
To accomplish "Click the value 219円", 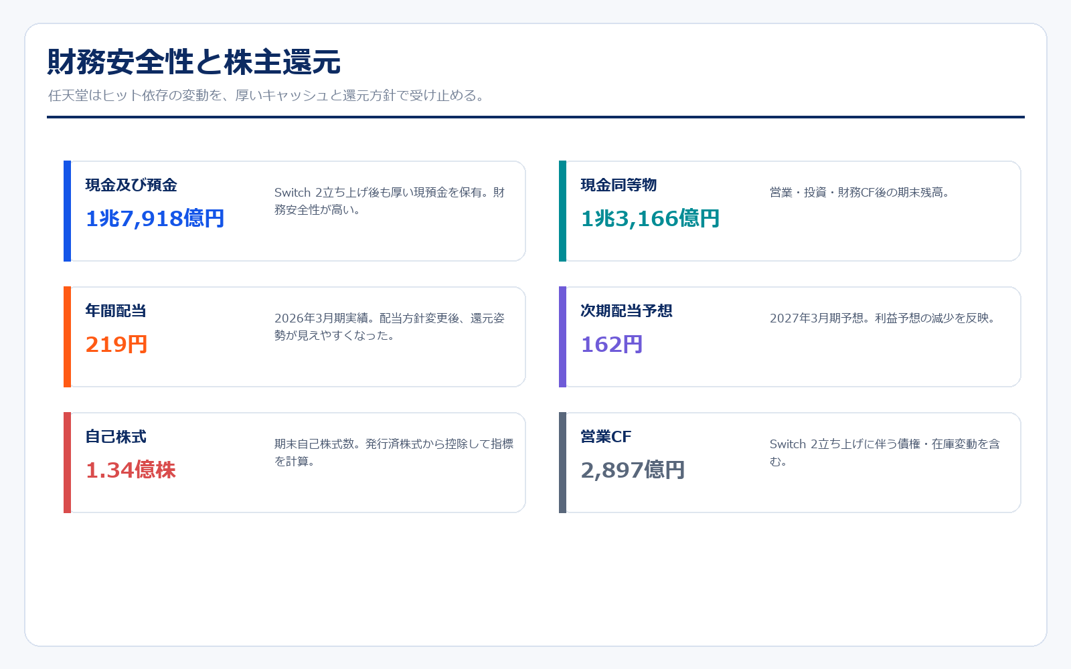I will pyautogui.click(x=116, y=344).
